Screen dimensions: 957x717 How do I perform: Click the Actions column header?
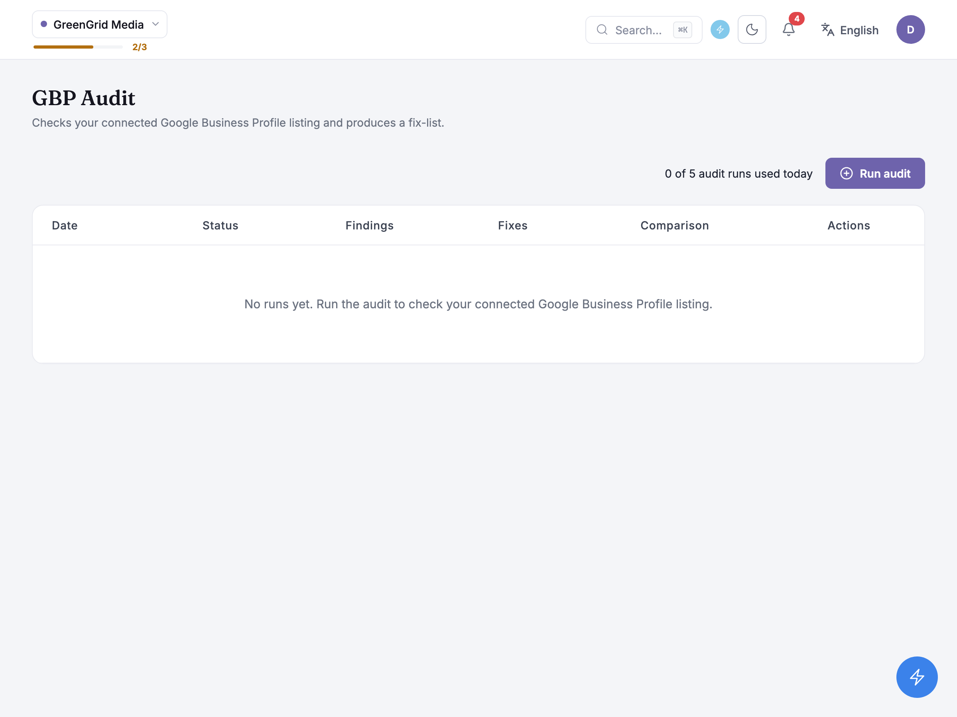point(849,225)
